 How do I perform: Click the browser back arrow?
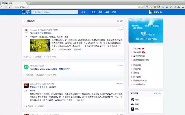coord(2,7)
